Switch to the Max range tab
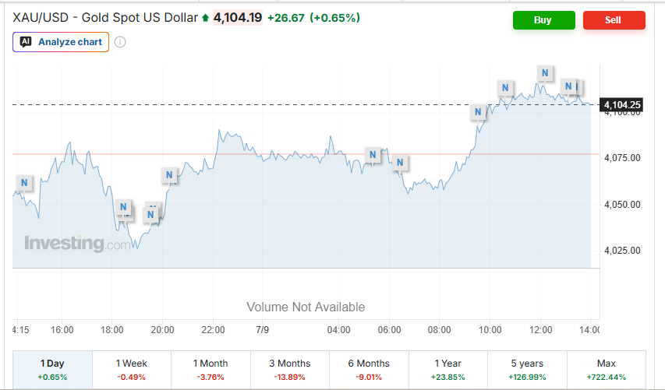Image resolution: width=665 pixels, height=390 pixels. (607, 369)
